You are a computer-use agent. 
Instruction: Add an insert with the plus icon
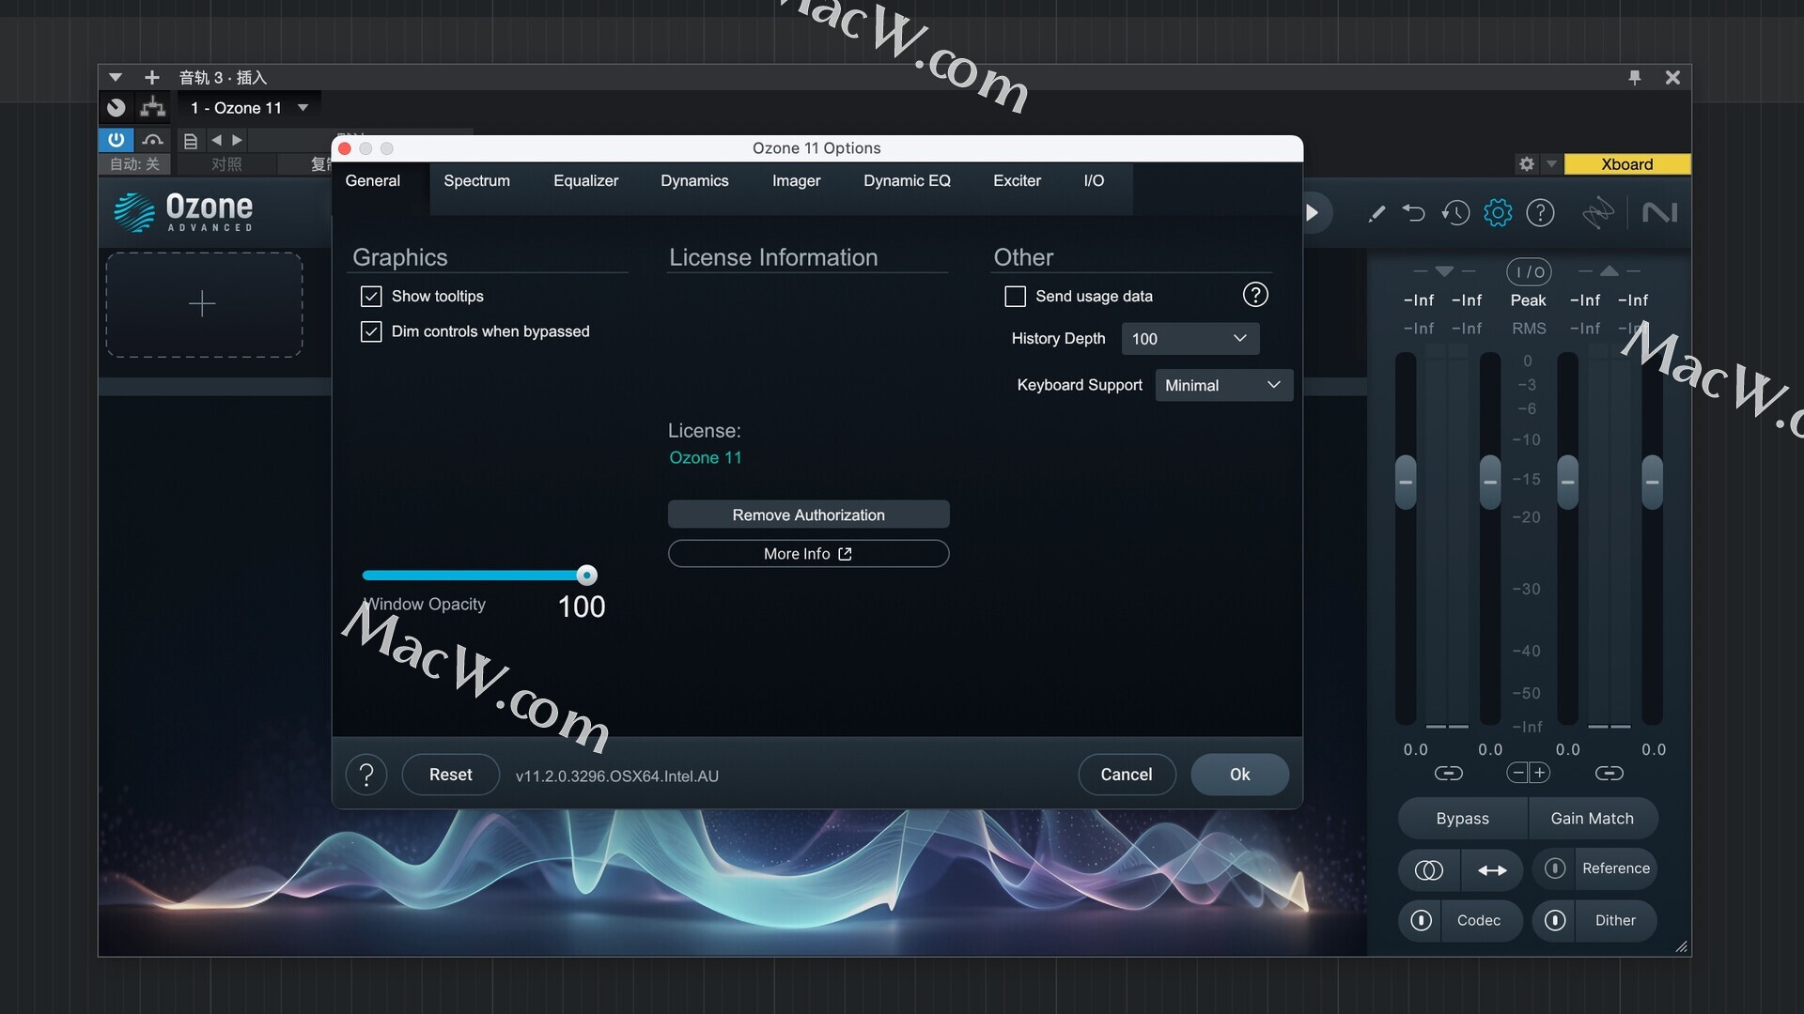coord(152,77)
